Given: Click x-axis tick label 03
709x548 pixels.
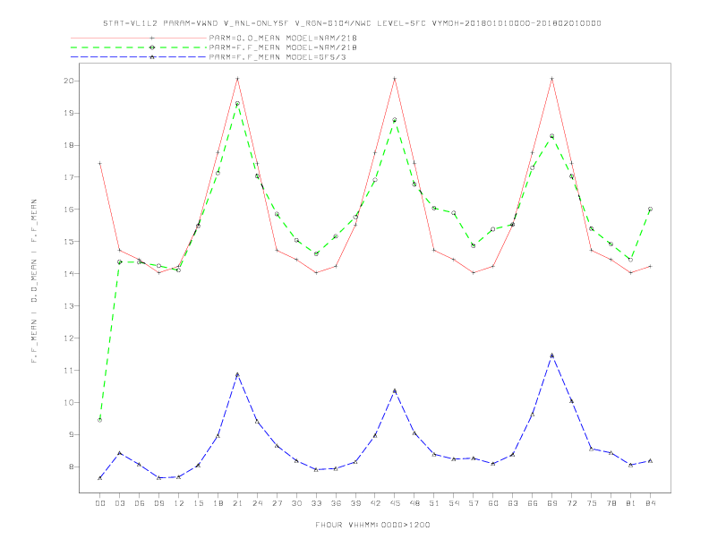Looking at the screenshot, I should (119, 503).
